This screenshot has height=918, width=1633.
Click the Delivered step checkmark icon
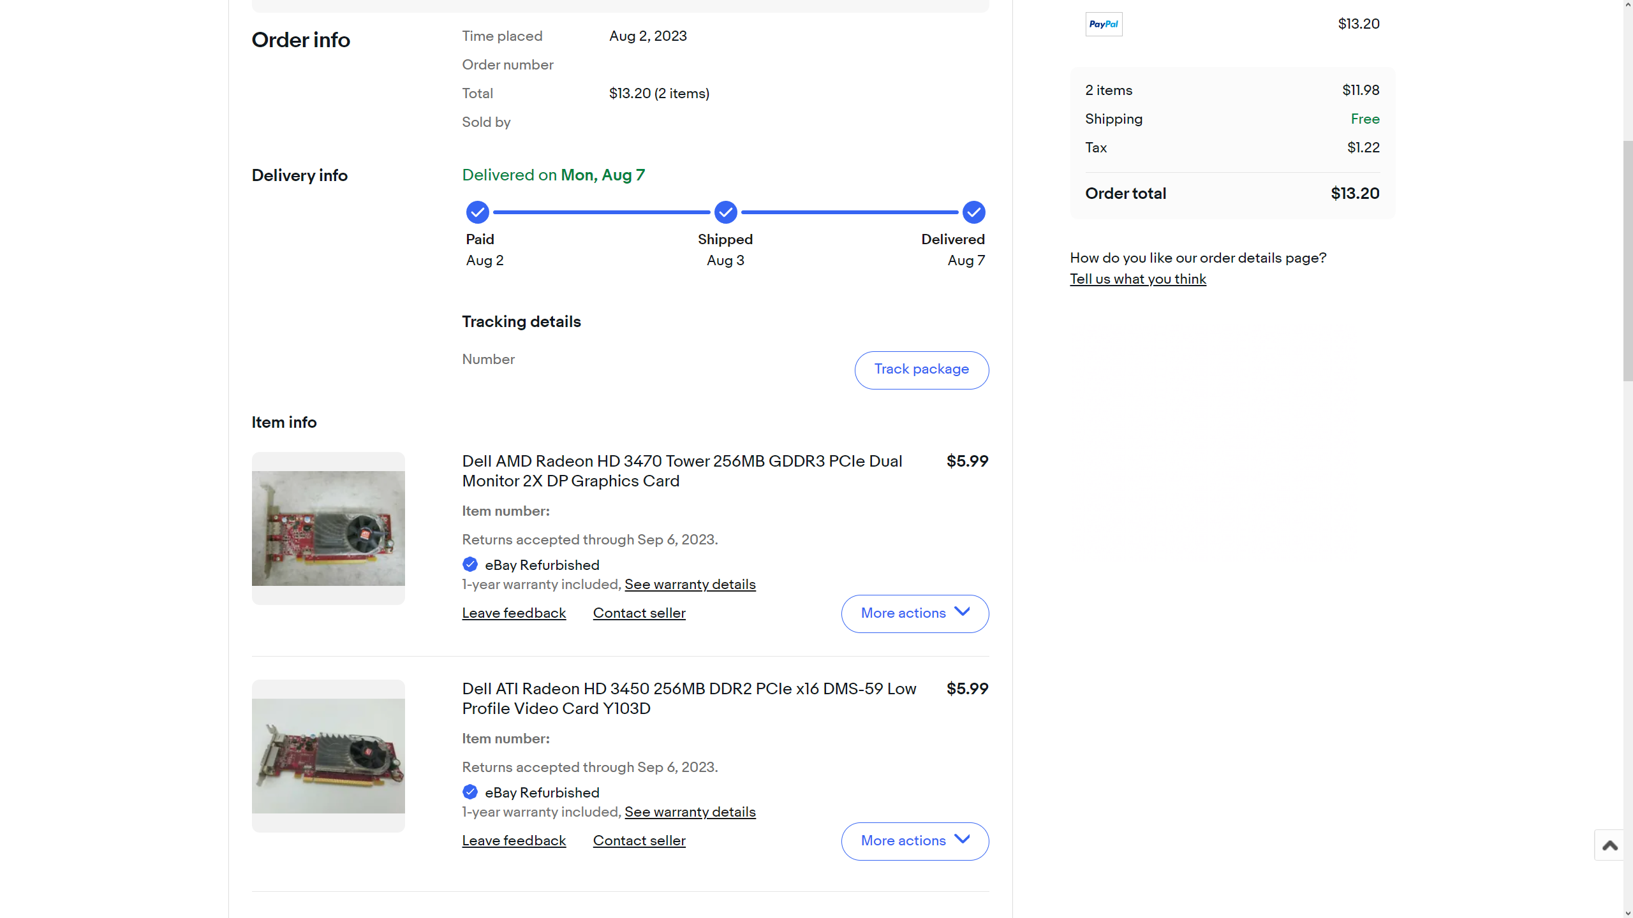click(973, 212)
